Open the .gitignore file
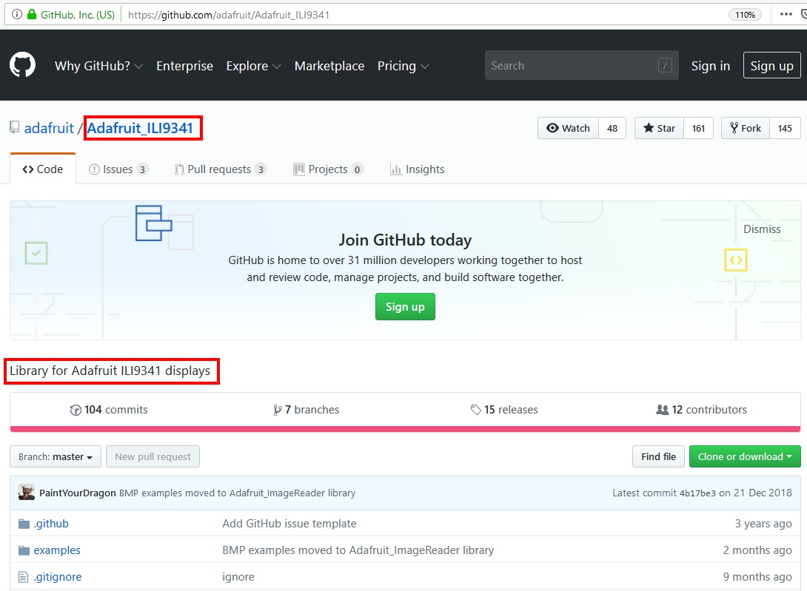The image size is (807, 591). coord(58,577)
